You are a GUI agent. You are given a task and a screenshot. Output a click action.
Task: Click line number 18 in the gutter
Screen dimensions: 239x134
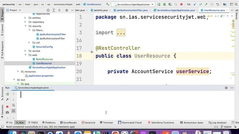(79, 56)
